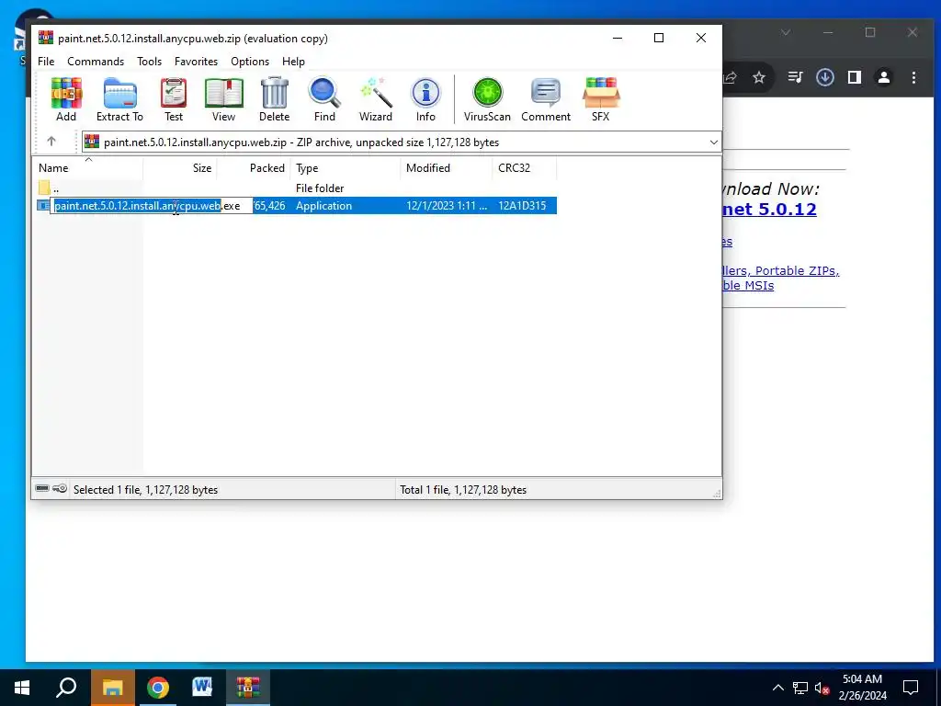Open the Commands menu
This screenshot has height=706, width=941.
tap(96, 62)
